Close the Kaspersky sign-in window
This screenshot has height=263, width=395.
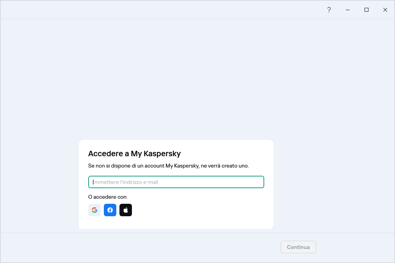point(385,10)
